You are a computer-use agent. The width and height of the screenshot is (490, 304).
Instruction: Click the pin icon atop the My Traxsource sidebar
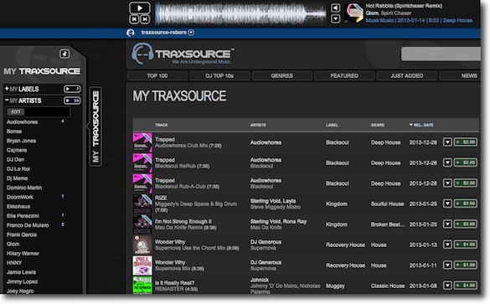pos(64,54)
